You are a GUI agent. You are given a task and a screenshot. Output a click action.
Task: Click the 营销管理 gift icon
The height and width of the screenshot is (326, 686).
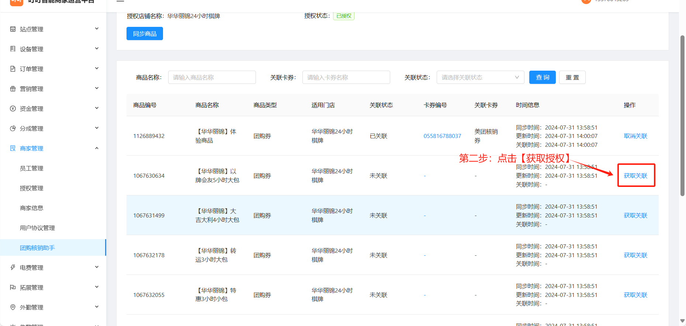click(x=13, y=89)
